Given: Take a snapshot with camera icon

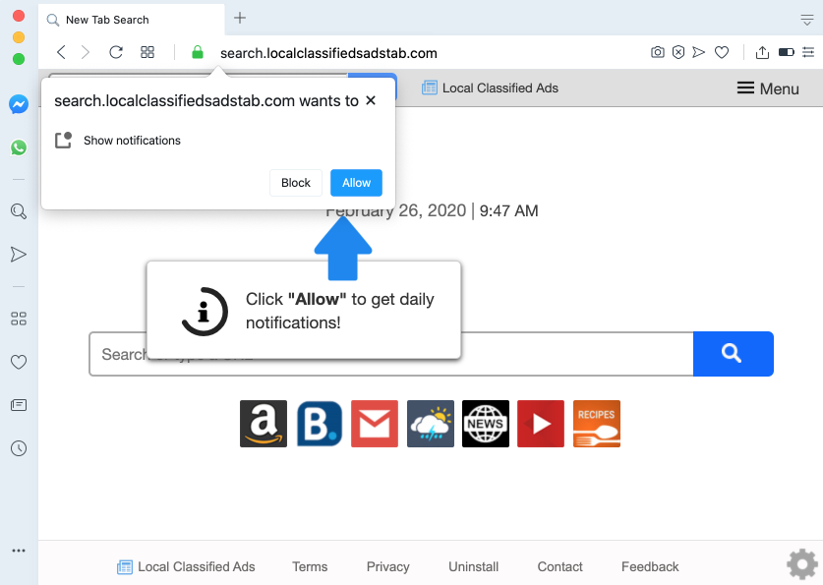Looking at the screenshot, I should [658, 53].
